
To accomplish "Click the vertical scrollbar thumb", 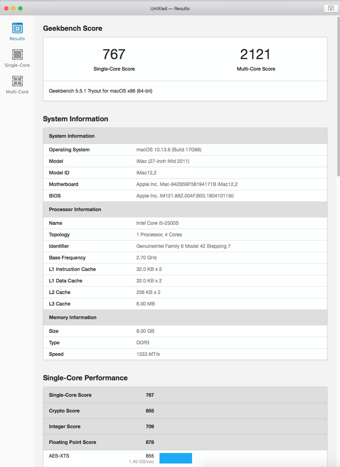I will click(338, 97).
